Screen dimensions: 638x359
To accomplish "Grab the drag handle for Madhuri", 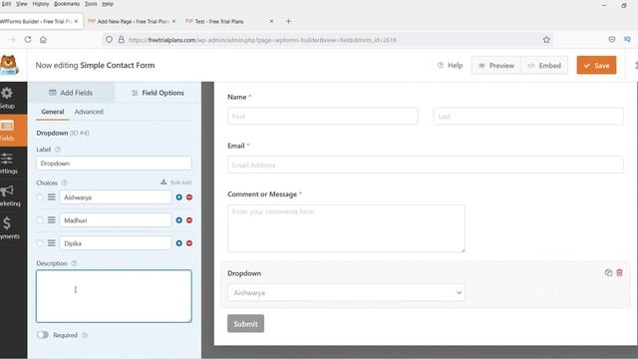I will click(51, 220).
